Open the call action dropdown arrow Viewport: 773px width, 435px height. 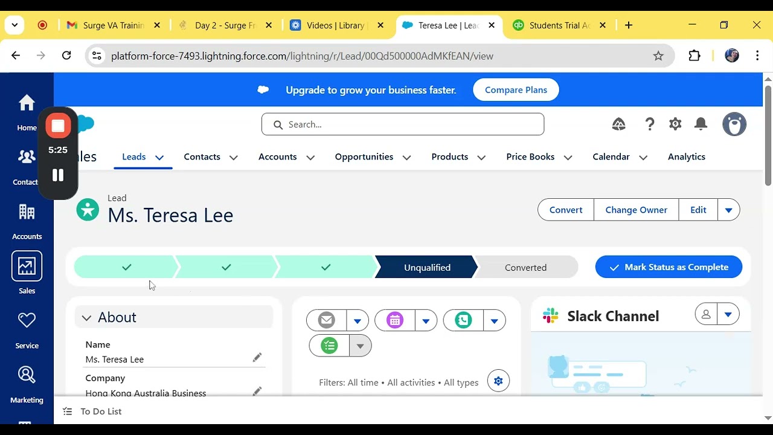click(494, 320)
